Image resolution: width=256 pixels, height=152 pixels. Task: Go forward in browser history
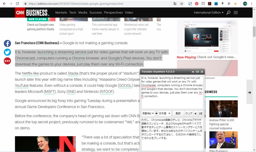[x=11, y=4]
